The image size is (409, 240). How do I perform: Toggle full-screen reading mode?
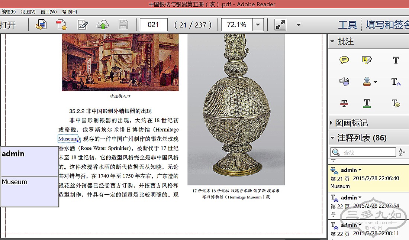280,25
